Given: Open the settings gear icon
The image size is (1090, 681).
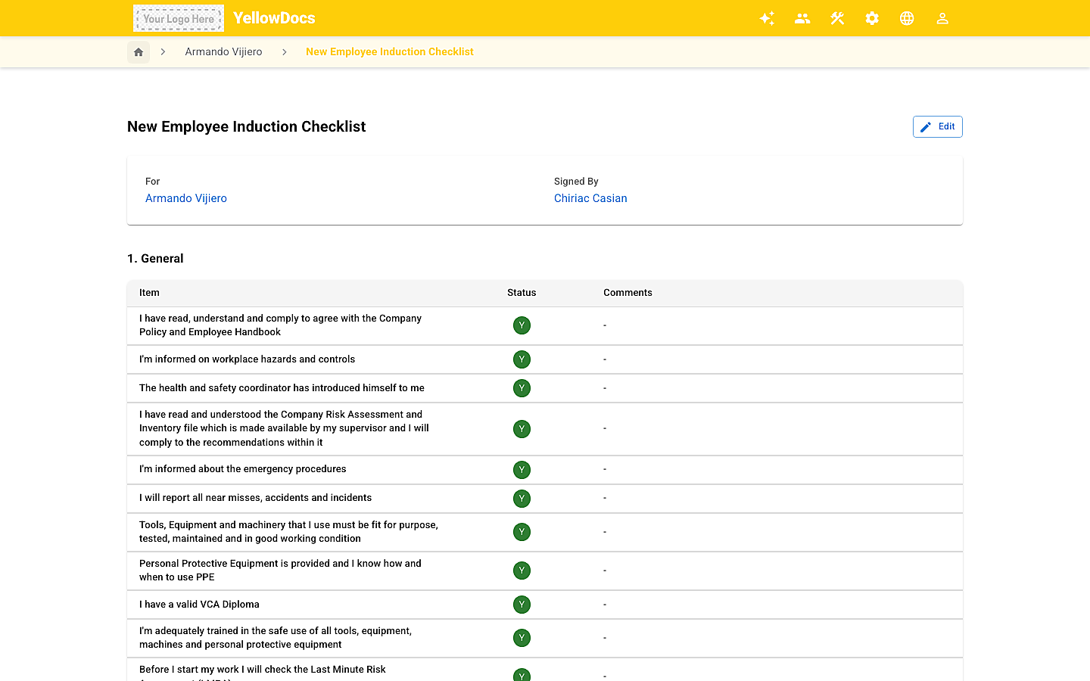Looking at the screenshot, I should [872, 18].
